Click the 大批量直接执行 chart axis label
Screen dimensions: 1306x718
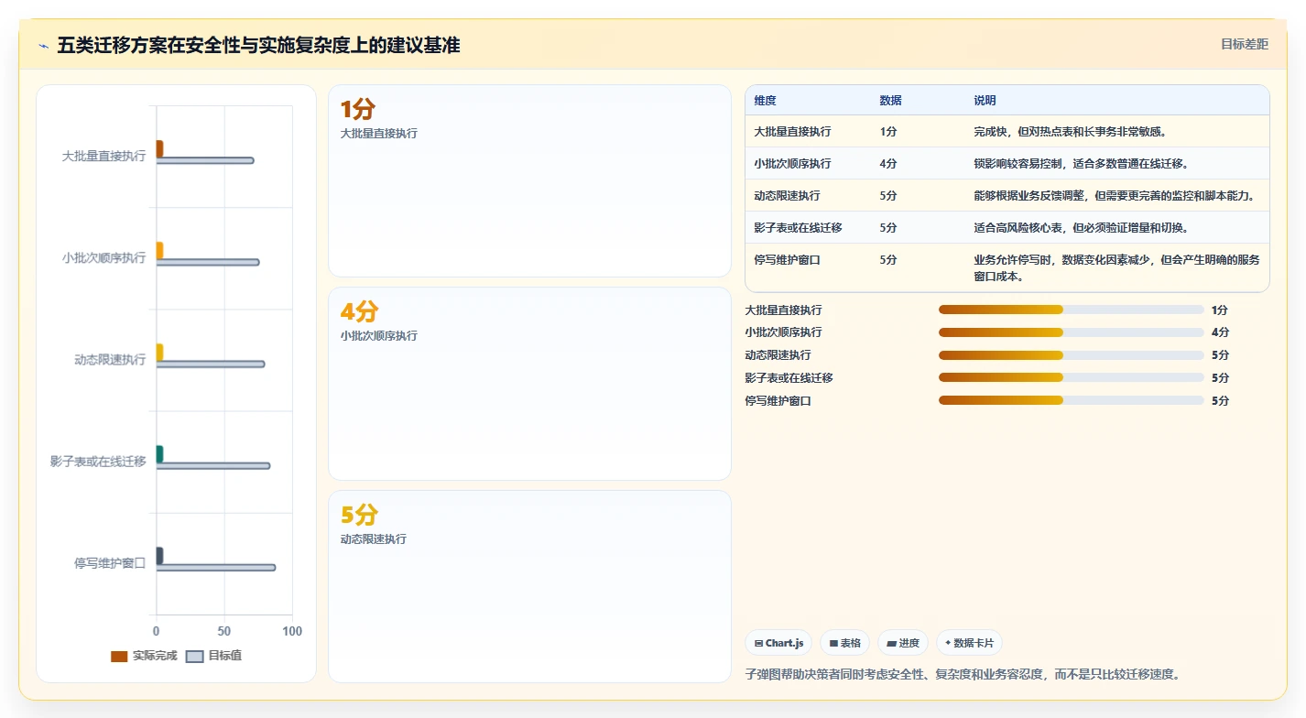(103, 156)
